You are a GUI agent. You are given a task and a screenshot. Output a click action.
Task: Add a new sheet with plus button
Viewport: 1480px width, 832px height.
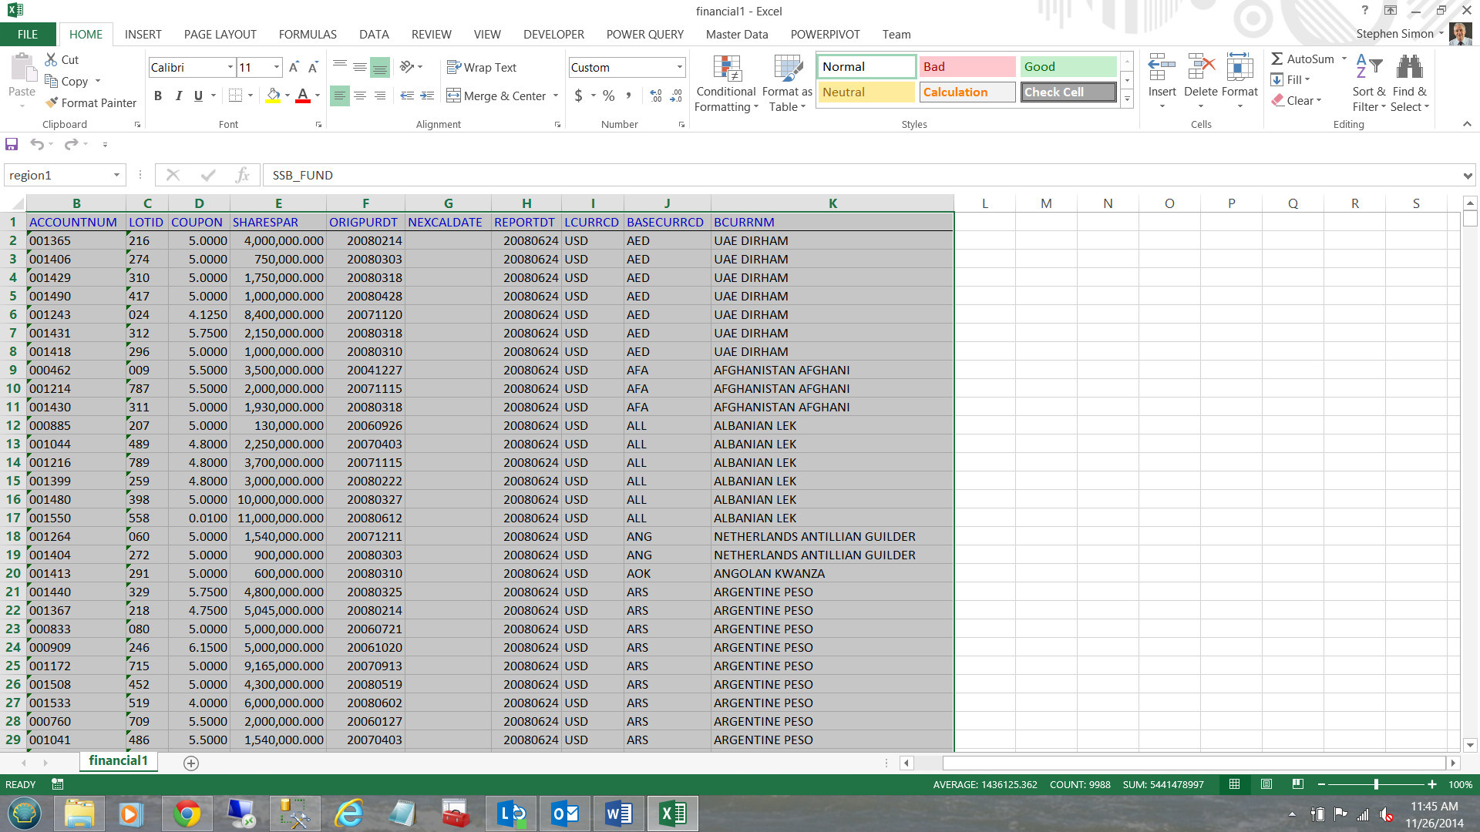coord(191,763)
